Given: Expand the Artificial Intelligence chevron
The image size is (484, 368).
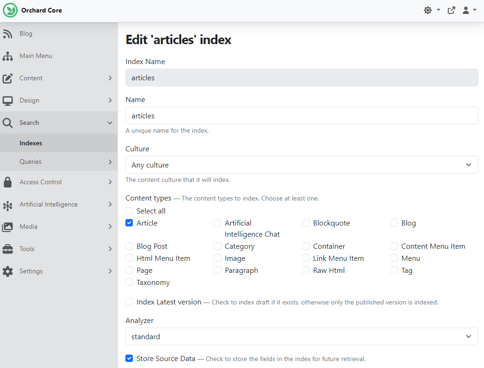Looking at the screenshot, I should (x=110, y=204).
